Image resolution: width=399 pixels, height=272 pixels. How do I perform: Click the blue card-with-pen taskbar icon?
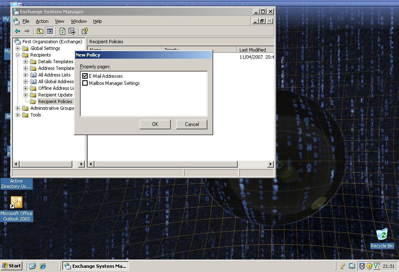(x=352, y=266)
